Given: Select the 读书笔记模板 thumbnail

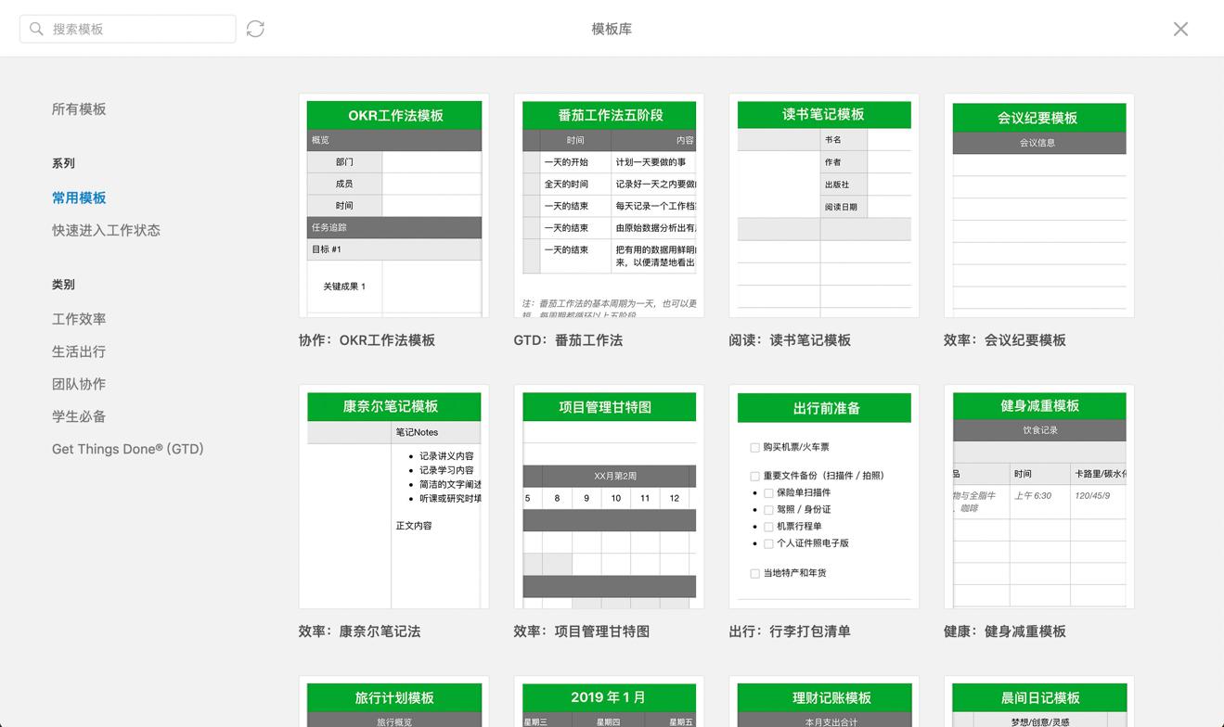Looking at the screenshot, I should pyautogui.click(x=824, y=206).
